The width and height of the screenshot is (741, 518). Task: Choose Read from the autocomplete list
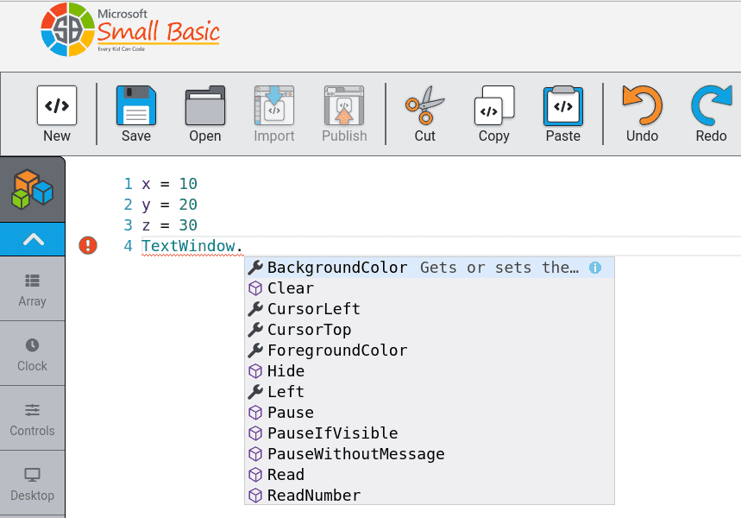point(430,475)
